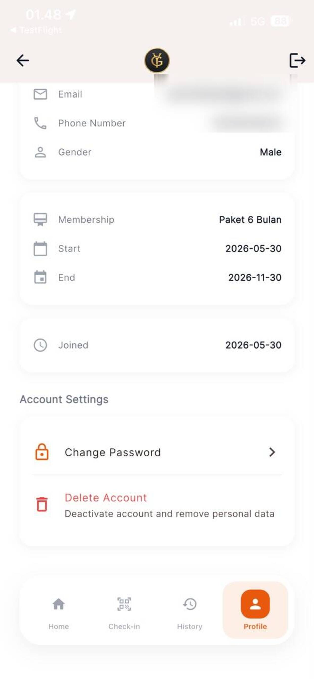Expand Change Password via chevron arrow
Screen dimensions: 314x679
pos(272,452)
